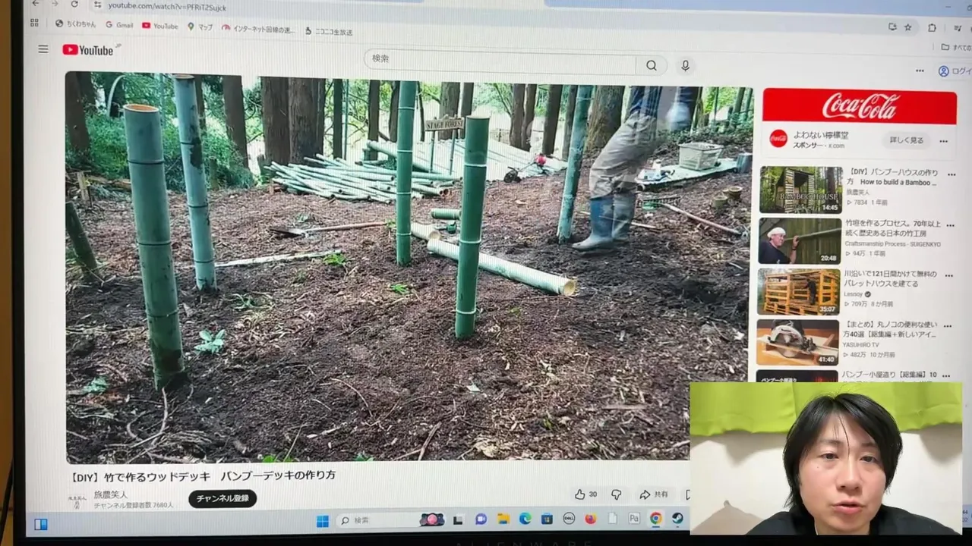Open the バンブーハウスの作り方 video thumbnail
The image size is (972, 546).
801,190
